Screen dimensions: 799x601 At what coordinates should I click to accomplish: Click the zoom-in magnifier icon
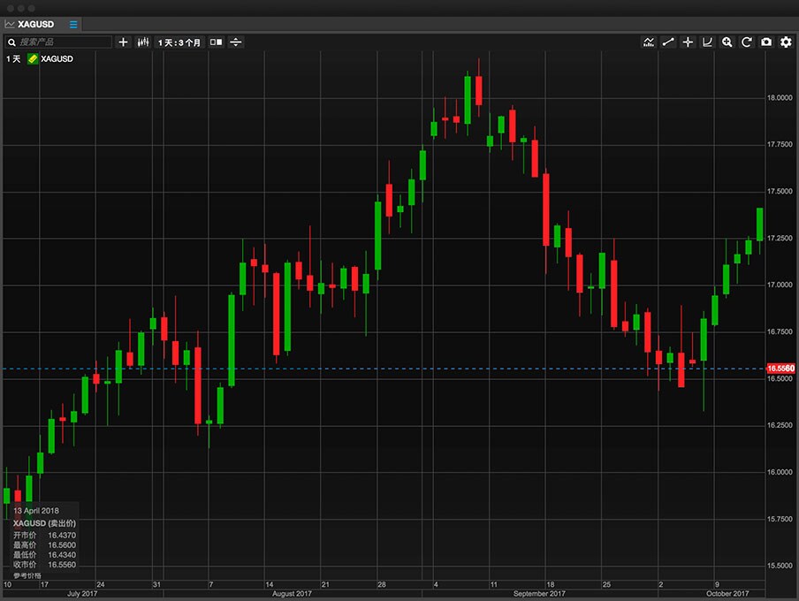[x=727, y=42]
